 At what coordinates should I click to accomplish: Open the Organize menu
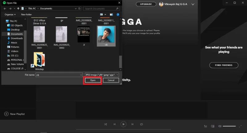(10, 14)
